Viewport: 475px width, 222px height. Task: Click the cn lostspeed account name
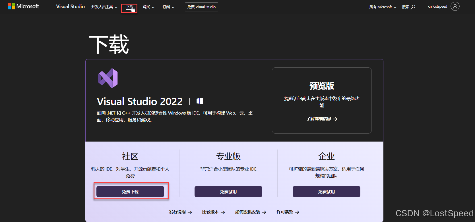(437, 7)
